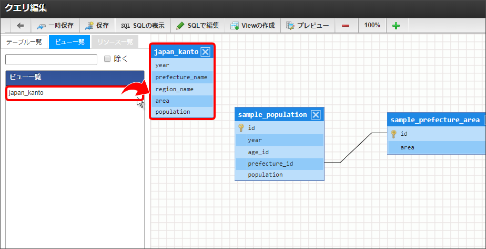Viewport: 486px width, 249px height.
Task: Open the プレビュー preview
Action: (x=308, y=26)
